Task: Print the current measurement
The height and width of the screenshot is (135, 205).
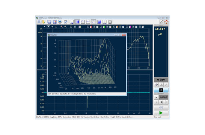Action: pyautogui.click(x=60, y=22)
